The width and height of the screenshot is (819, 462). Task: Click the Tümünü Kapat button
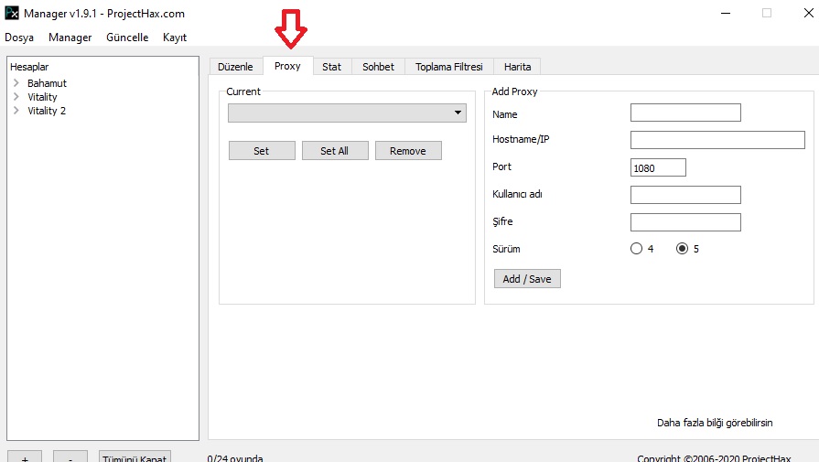click(x=134, y=457)
